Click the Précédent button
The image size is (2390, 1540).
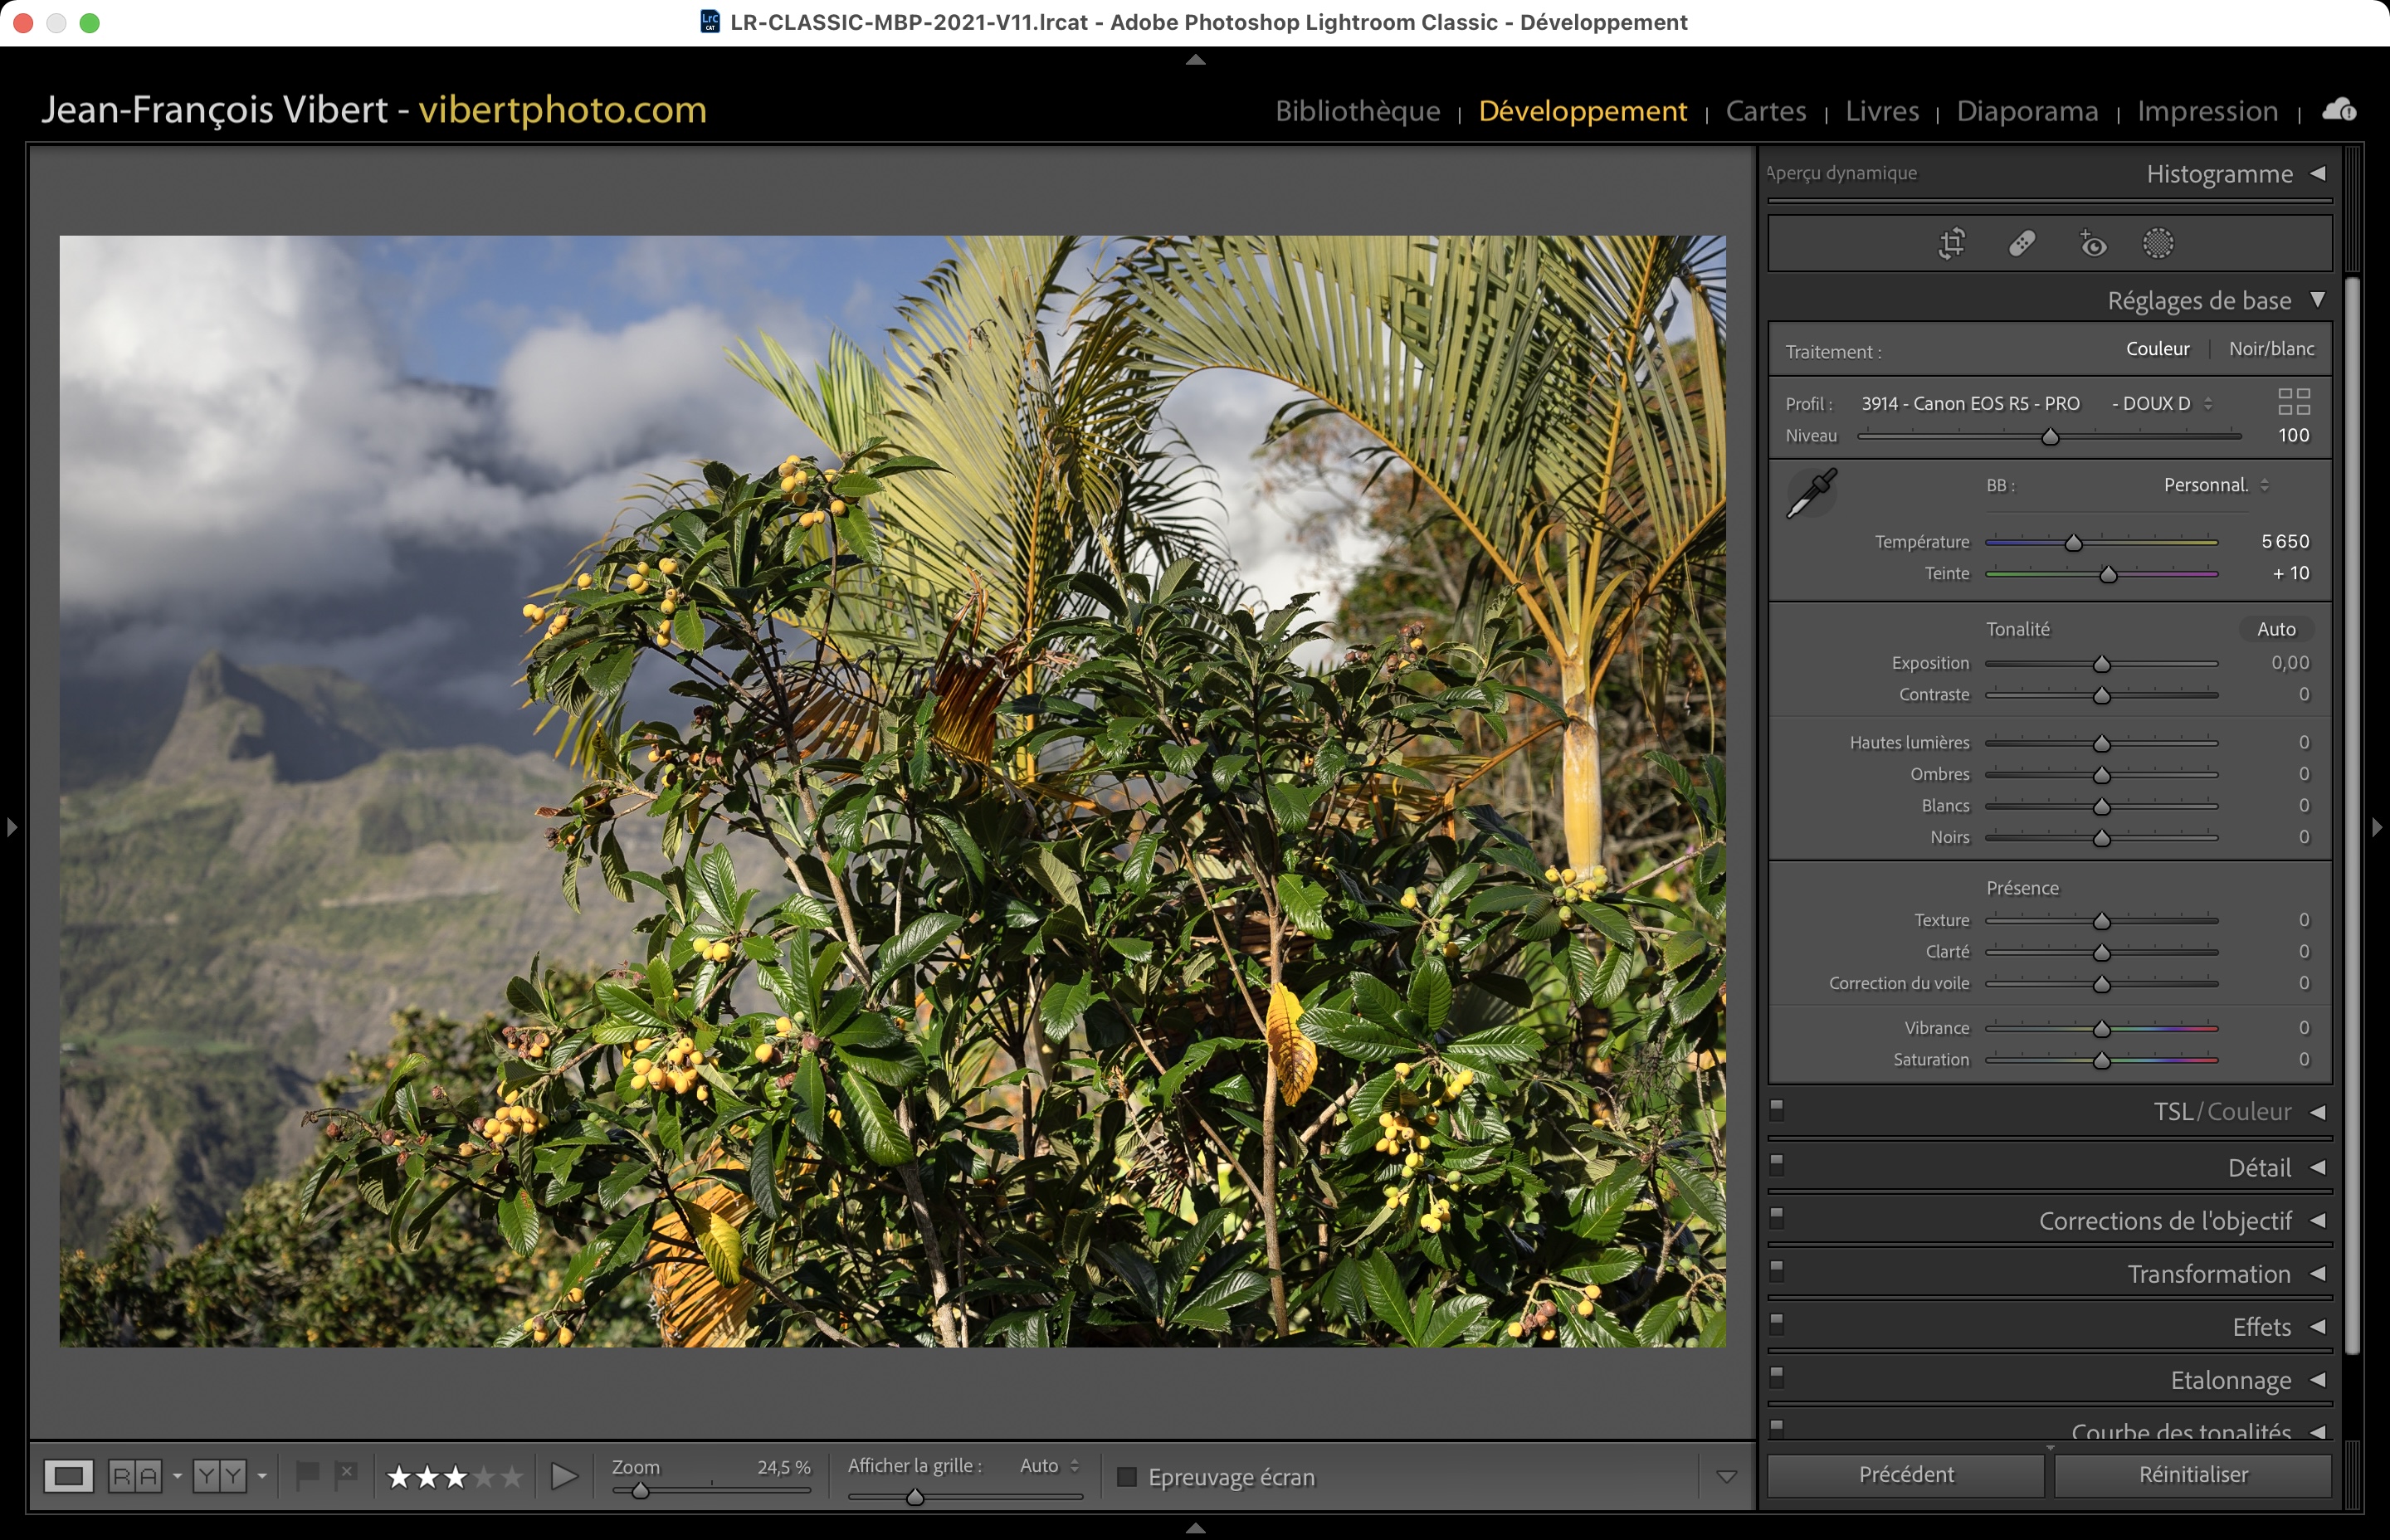click(x=1905, y=1474)
